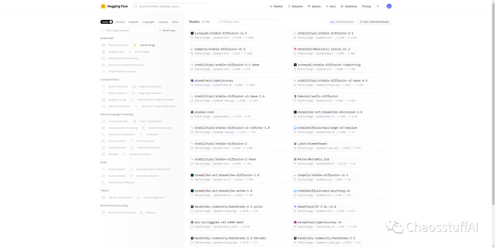Click the Video Classification task icon
This screenshot has width=495, height=248.
tap(104, 106)
